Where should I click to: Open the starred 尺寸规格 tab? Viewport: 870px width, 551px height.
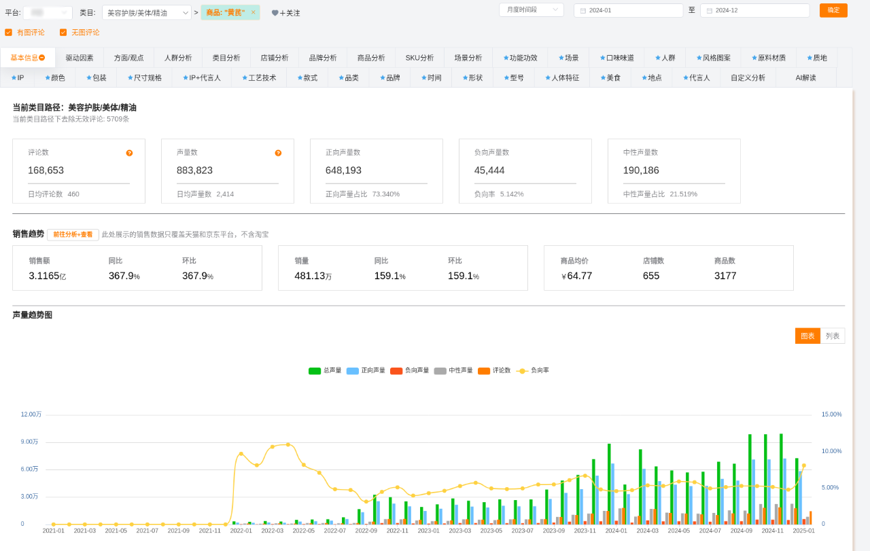coord(145,77)
